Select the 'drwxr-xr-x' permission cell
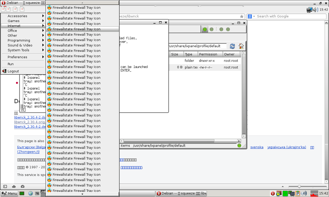Image resolution: width=329 pixels, height=197 pixels. coord(207,61)
